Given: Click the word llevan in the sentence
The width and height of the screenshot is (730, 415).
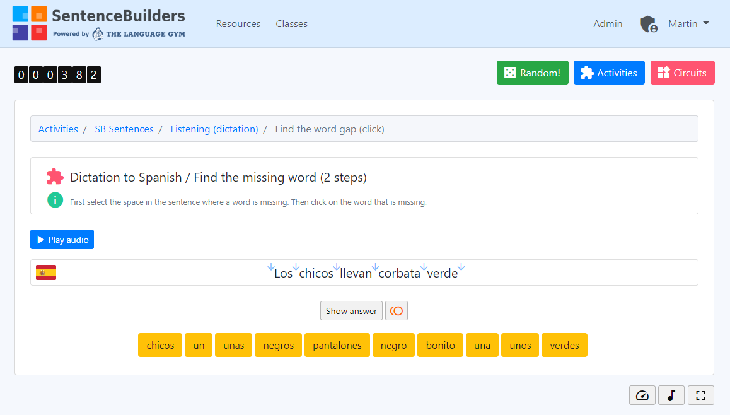Looking at the screenshot, I should click(356, 273).
